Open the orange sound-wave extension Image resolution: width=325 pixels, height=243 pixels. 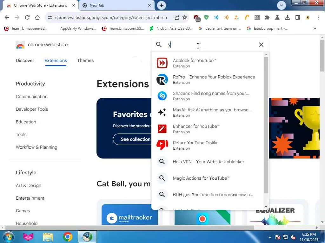(226, 18)
